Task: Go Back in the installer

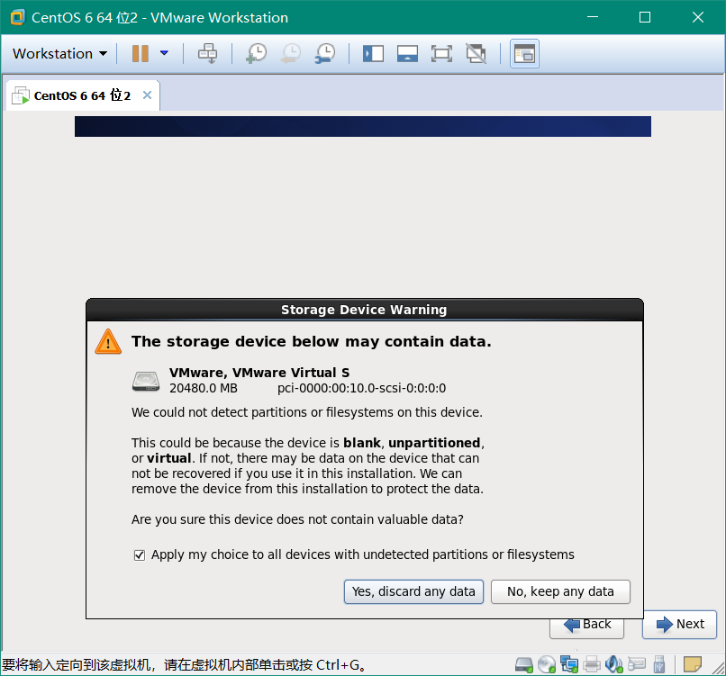Action: (x=586, y=628)
